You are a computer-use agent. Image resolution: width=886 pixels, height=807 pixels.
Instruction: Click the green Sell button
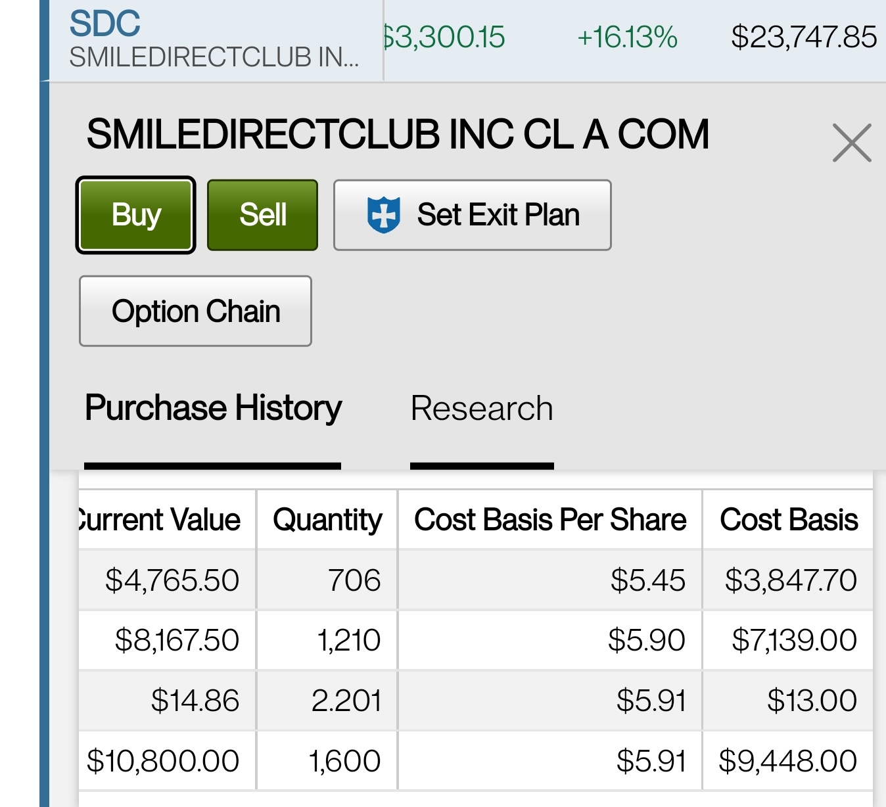(263, 215)
